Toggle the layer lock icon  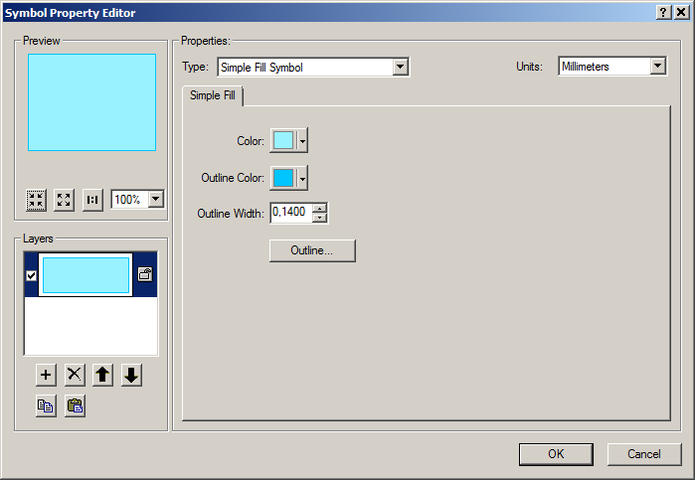tap(145, 274)
